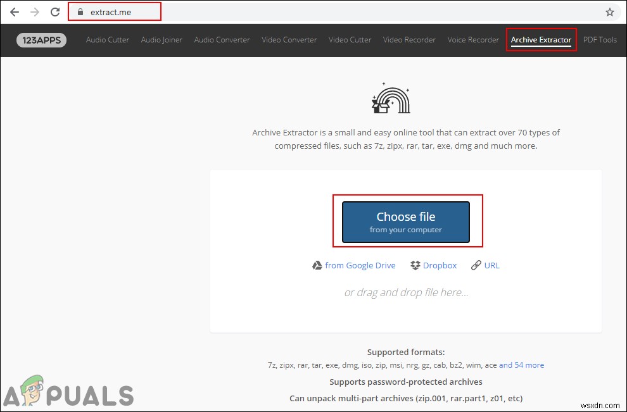Screen dimensions: 627x412
Task: Select the Voice Recorder tool
Action: [473, 39]
